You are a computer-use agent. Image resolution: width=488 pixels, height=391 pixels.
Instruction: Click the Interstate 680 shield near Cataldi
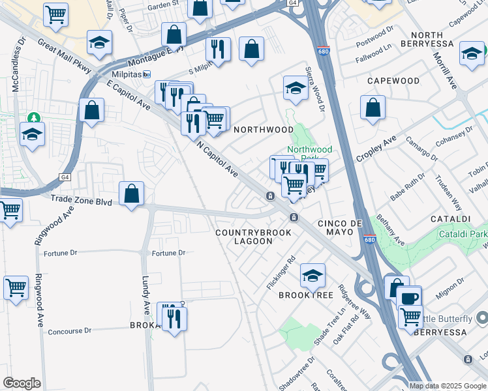point(369,239)
